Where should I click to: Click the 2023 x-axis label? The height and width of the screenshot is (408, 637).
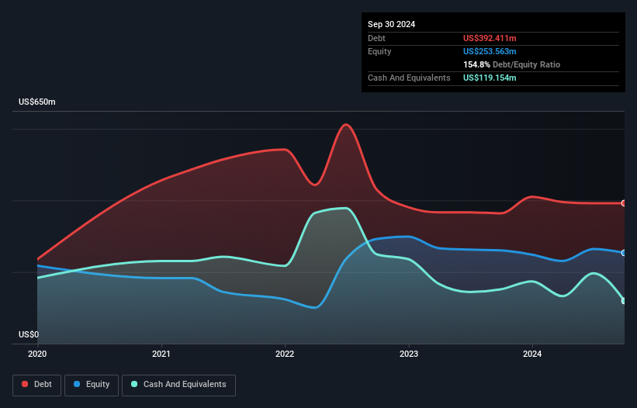pos(409,354)
